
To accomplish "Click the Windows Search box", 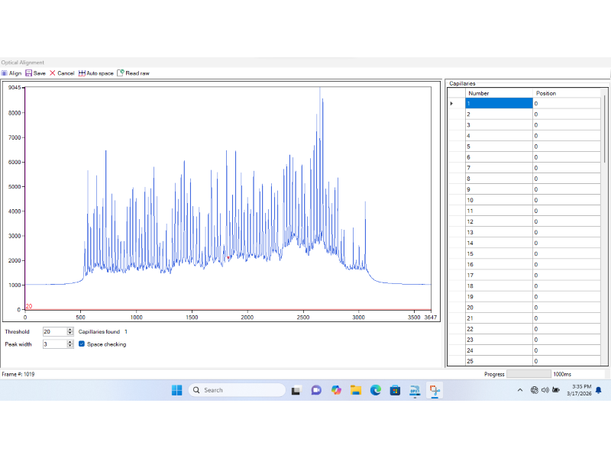I will coord(237,390).
